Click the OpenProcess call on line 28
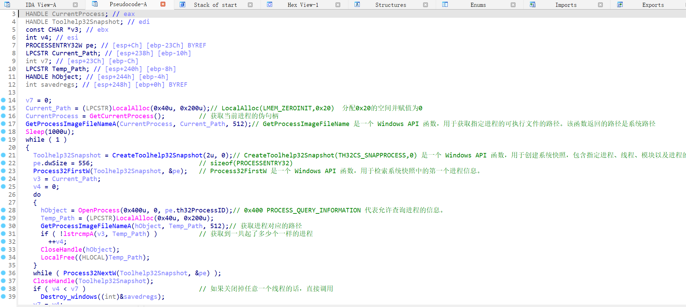 (x=99, y=210)
